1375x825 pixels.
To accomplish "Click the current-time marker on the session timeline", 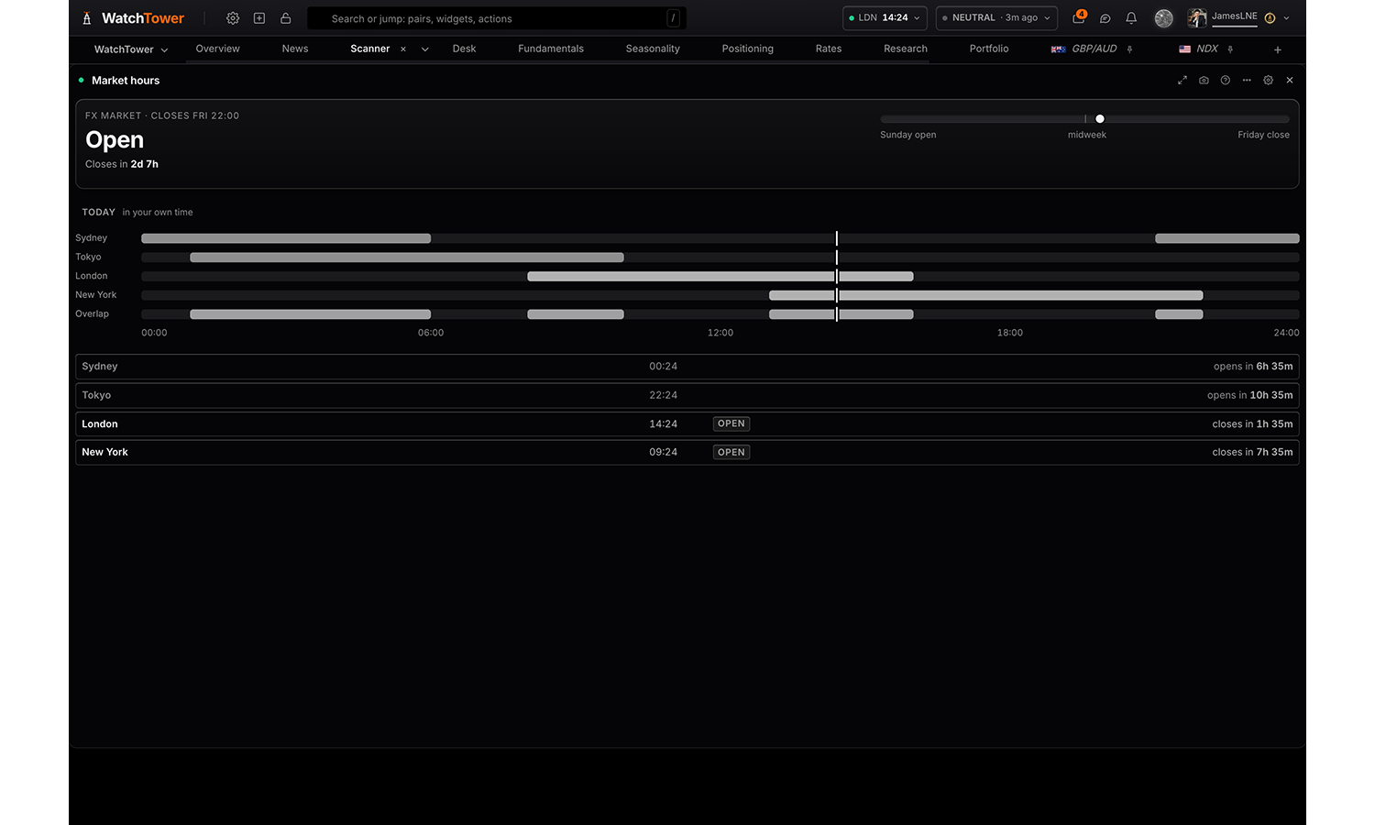I will (x=837, y=276).
